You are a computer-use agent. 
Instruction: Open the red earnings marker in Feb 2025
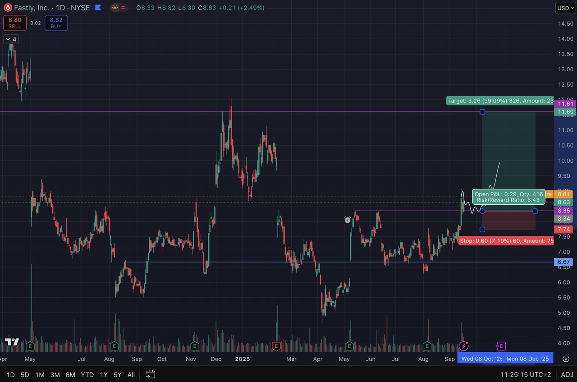point(276,346)
